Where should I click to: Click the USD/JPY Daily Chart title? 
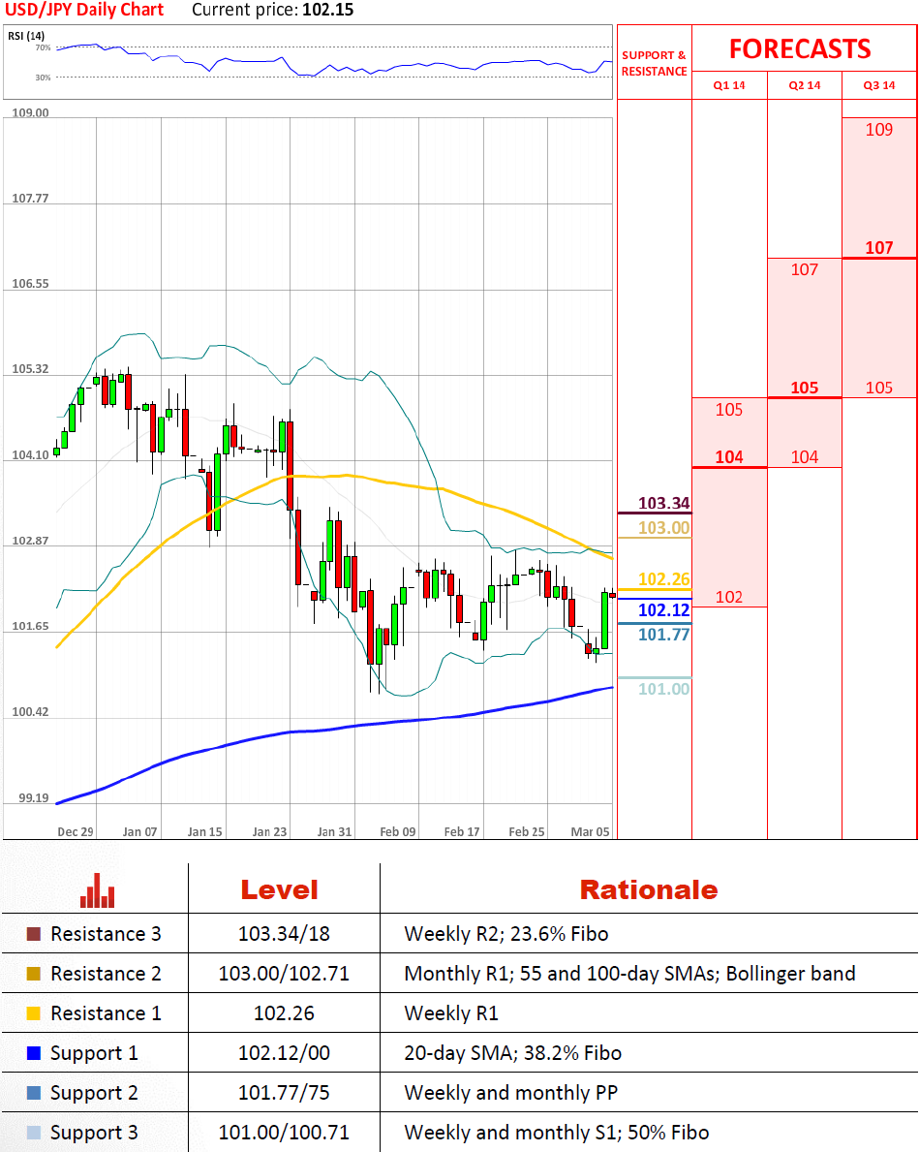[88, 10]
